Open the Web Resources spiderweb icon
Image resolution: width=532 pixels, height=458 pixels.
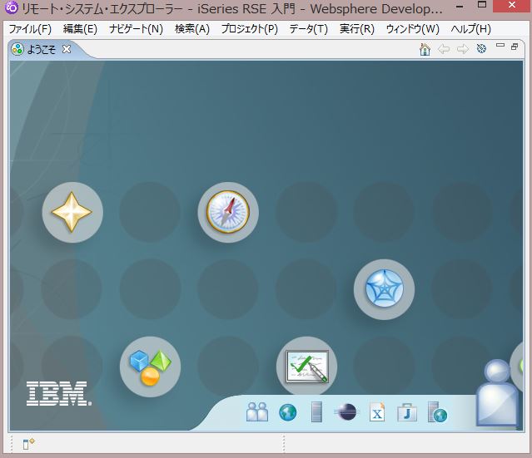tap(384, 289)
